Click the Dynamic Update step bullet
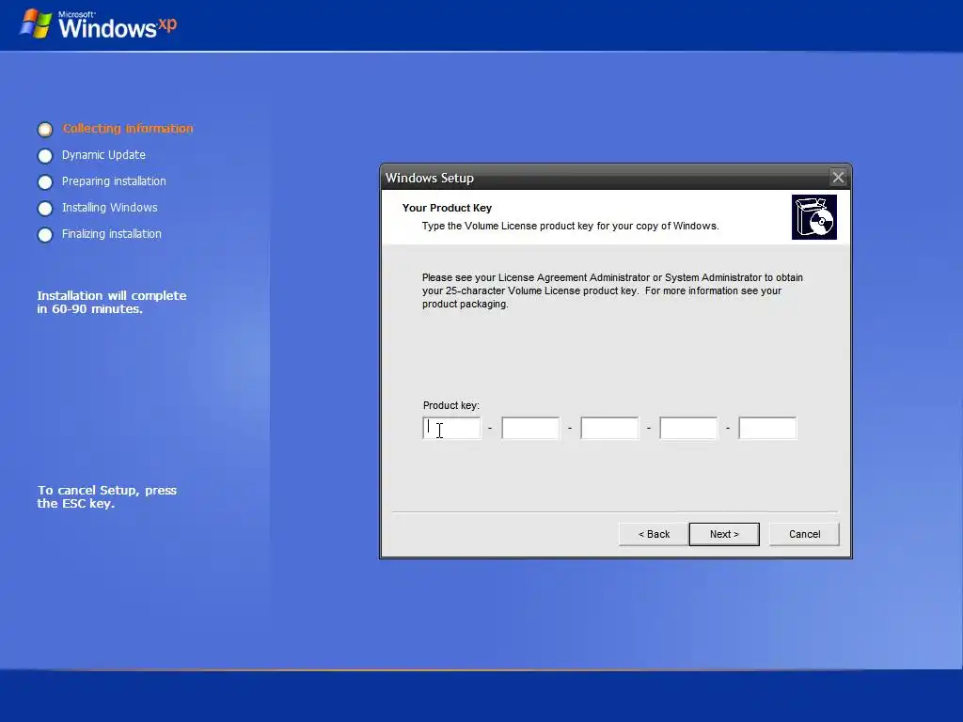 [x=45, y=156]
